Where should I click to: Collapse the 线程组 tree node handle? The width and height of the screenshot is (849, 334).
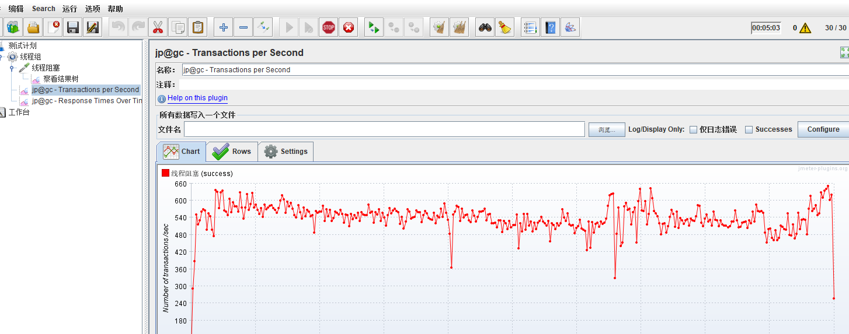pyautogui.click(x=2, y=57)
